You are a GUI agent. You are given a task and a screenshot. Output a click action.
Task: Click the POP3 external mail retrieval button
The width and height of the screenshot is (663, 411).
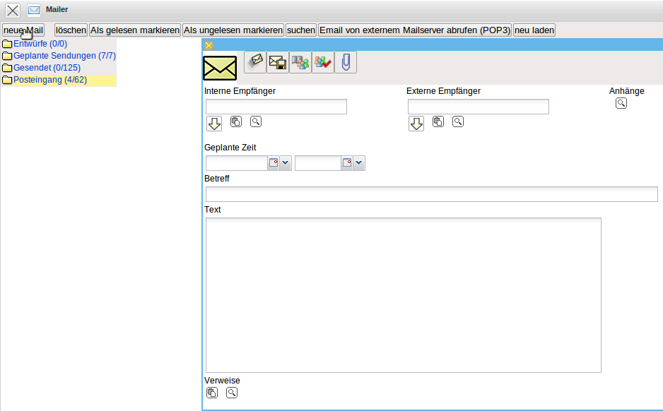point(415,30)
